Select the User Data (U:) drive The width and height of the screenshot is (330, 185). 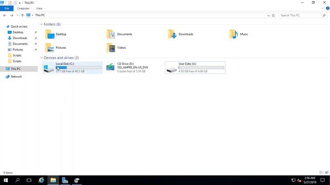195,67
